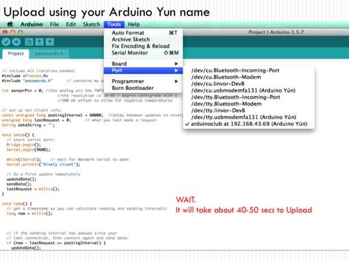Screen dimensions: 349x261
Task: Expand the Programmer submenu
Action: click(143, 81)
